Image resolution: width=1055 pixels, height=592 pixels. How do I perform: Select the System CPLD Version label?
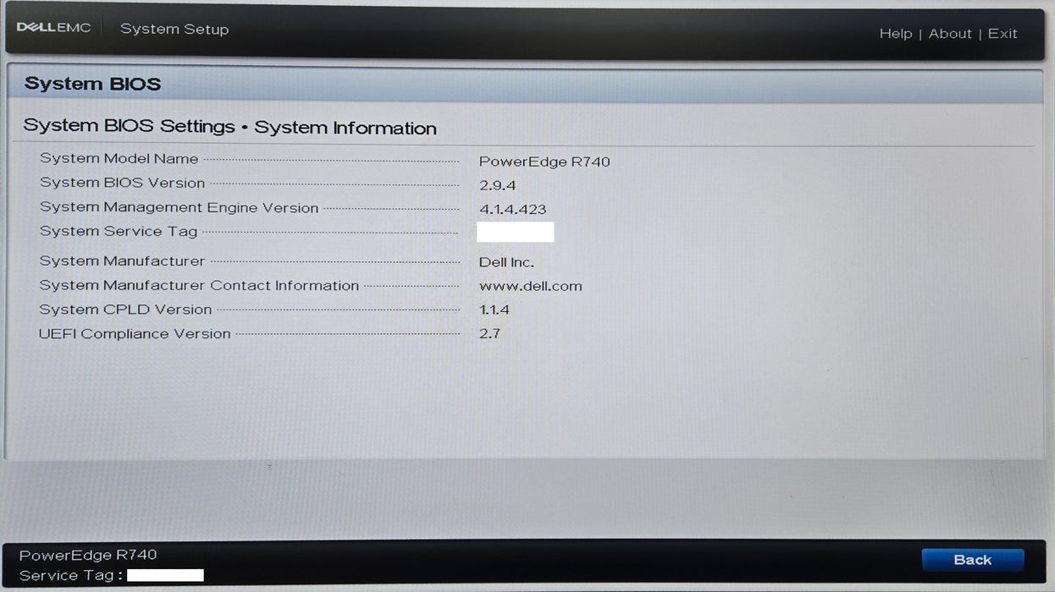(x=125, y=310)
